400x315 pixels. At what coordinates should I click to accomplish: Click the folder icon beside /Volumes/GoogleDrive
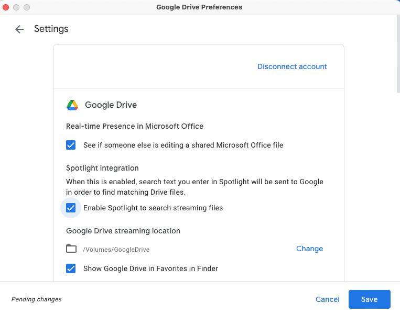[71, 249]
